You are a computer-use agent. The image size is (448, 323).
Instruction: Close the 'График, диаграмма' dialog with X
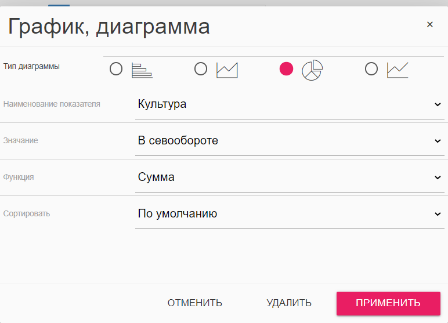430,24
